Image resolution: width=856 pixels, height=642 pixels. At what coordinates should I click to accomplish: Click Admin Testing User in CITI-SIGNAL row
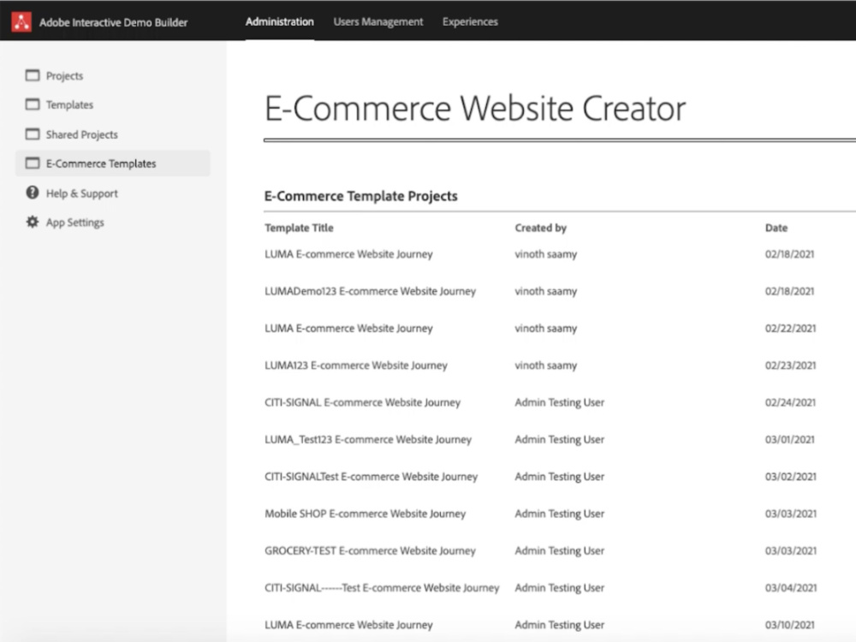pos(560,402)
